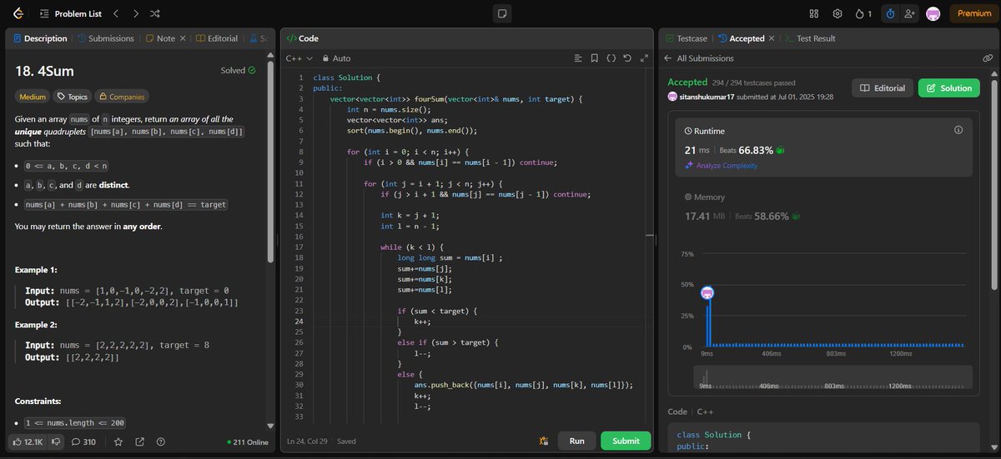
Task: Open the profile avatar menu
Action: click(933, 13)
